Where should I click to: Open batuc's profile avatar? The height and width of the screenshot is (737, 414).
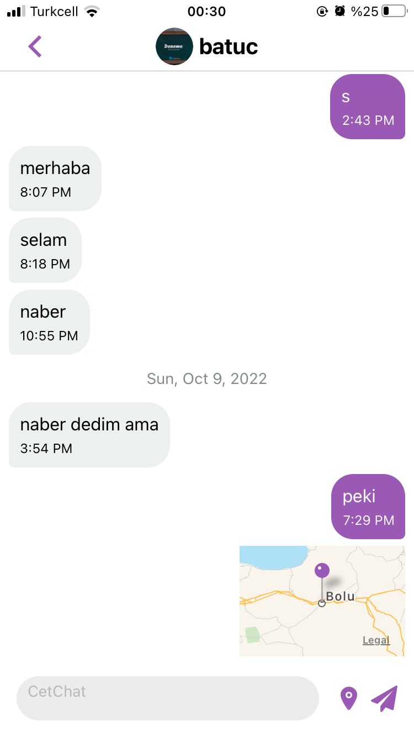(174, 46)
